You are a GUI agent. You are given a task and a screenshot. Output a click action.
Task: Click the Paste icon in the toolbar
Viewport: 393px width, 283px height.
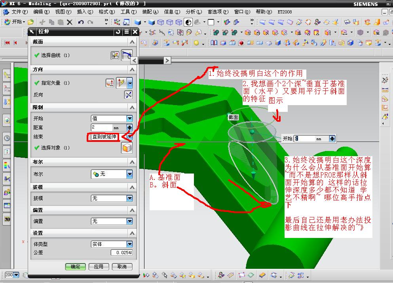(x=61, y=22)
